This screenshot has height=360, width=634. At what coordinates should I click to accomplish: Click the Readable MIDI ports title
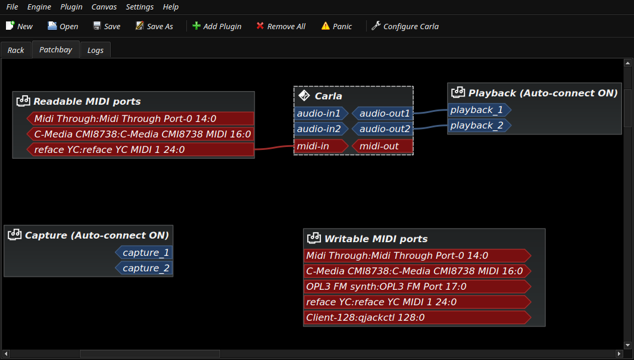click(x=87, y=101)
